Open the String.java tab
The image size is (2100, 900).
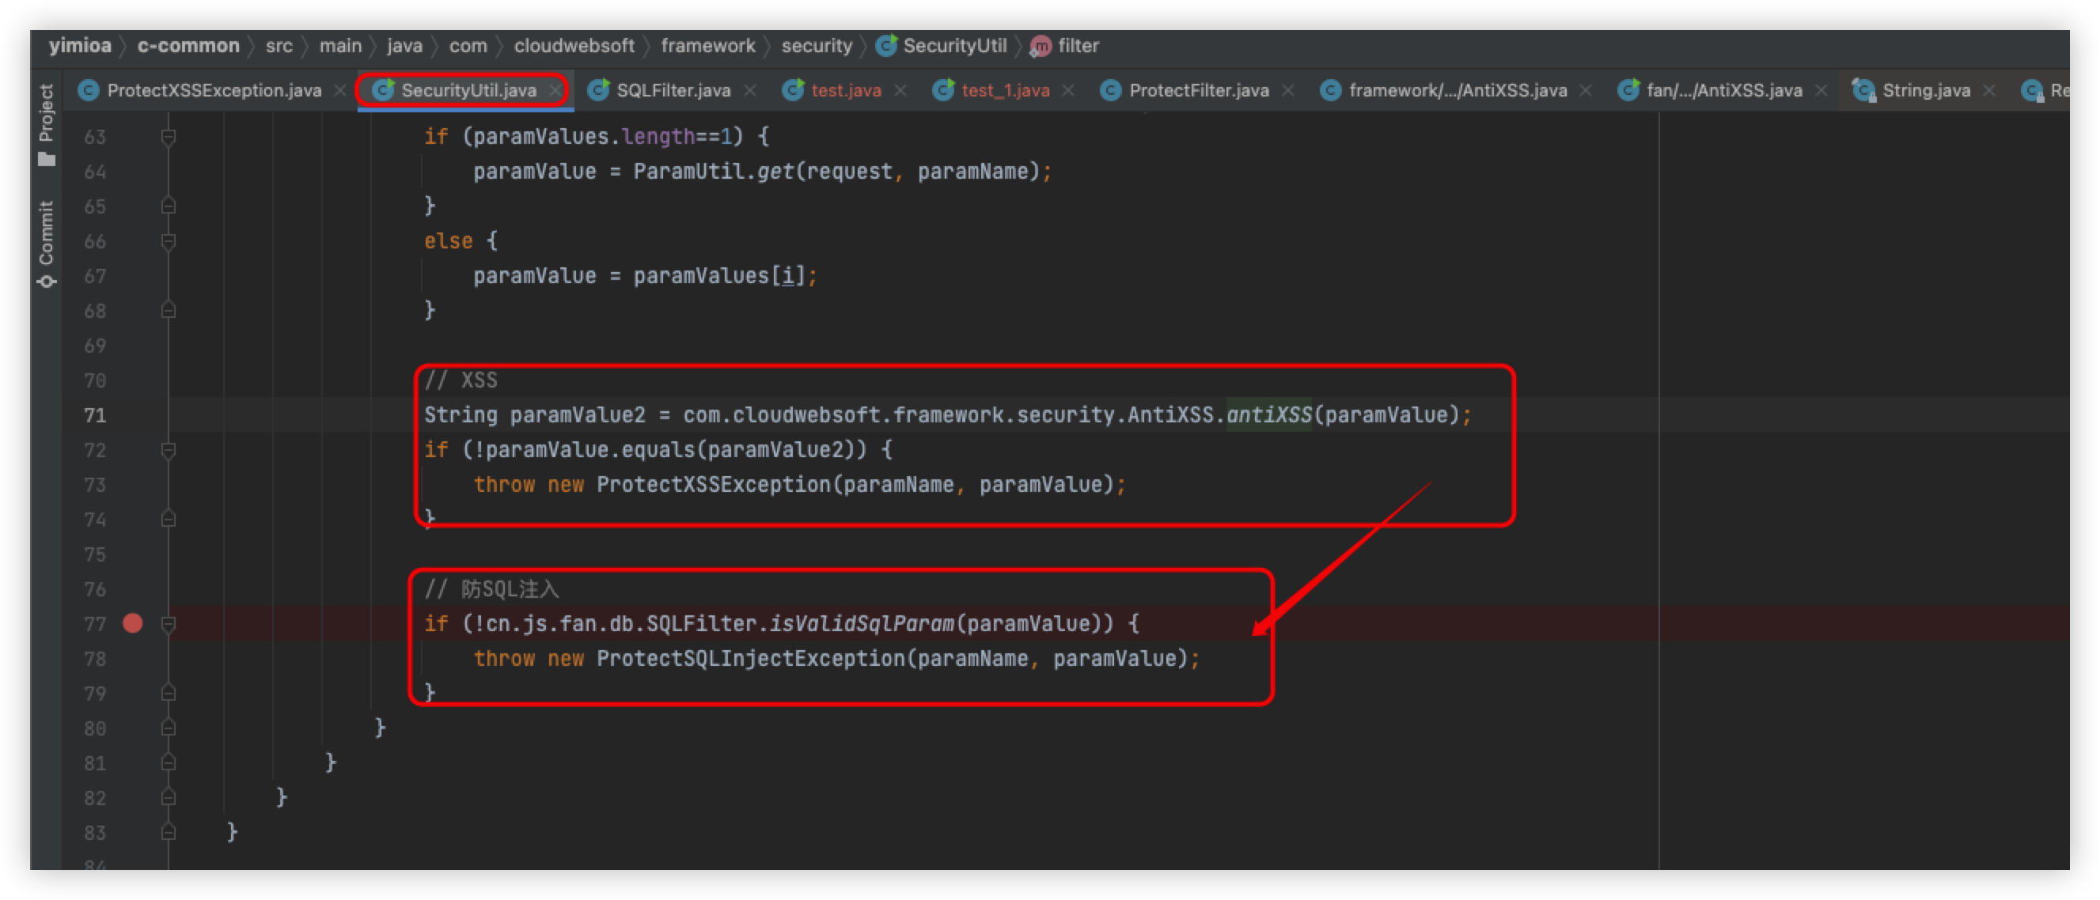tap(1926, 90)
